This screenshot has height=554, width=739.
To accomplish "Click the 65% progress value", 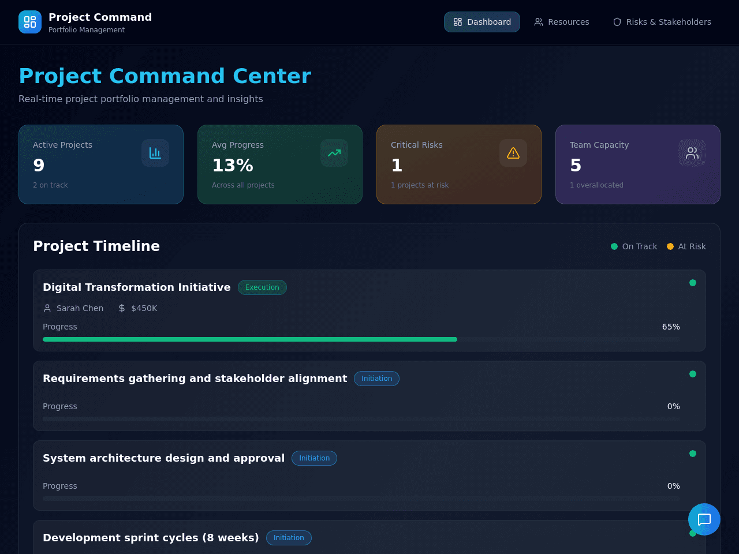I will coord(671,327).
